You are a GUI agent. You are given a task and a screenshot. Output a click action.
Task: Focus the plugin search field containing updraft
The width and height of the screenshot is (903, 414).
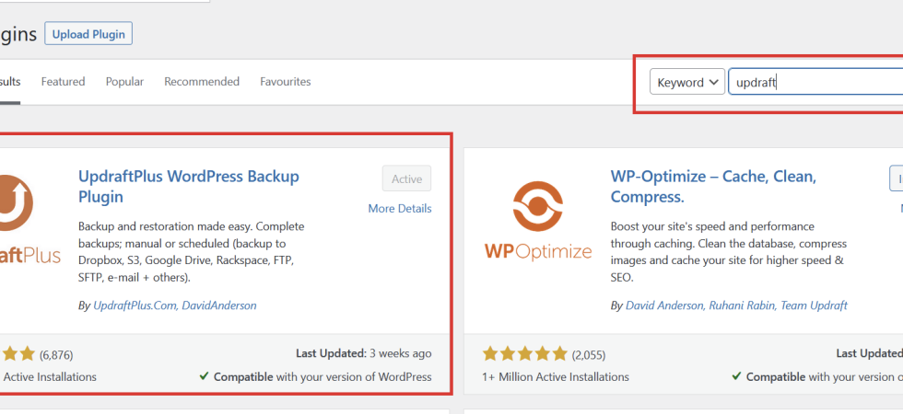click(815, 82)
